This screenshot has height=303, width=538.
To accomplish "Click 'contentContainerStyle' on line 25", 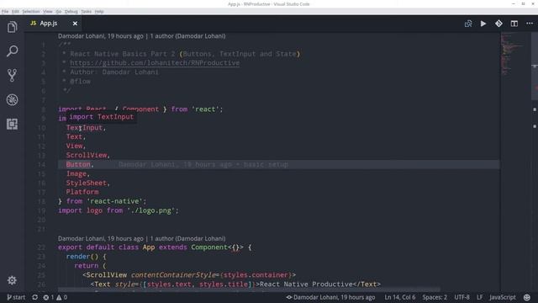I will [173, 275].
